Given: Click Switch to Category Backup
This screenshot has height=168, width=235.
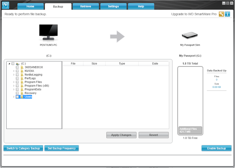Looking at the screenshot, I should (23, 148).
